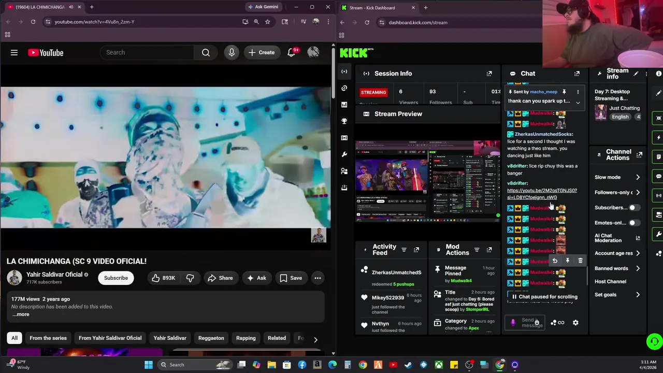The height and width of the screenshot is (373, 663).
Task: Click the Kick chat Send message field
Action: [526, 323]
